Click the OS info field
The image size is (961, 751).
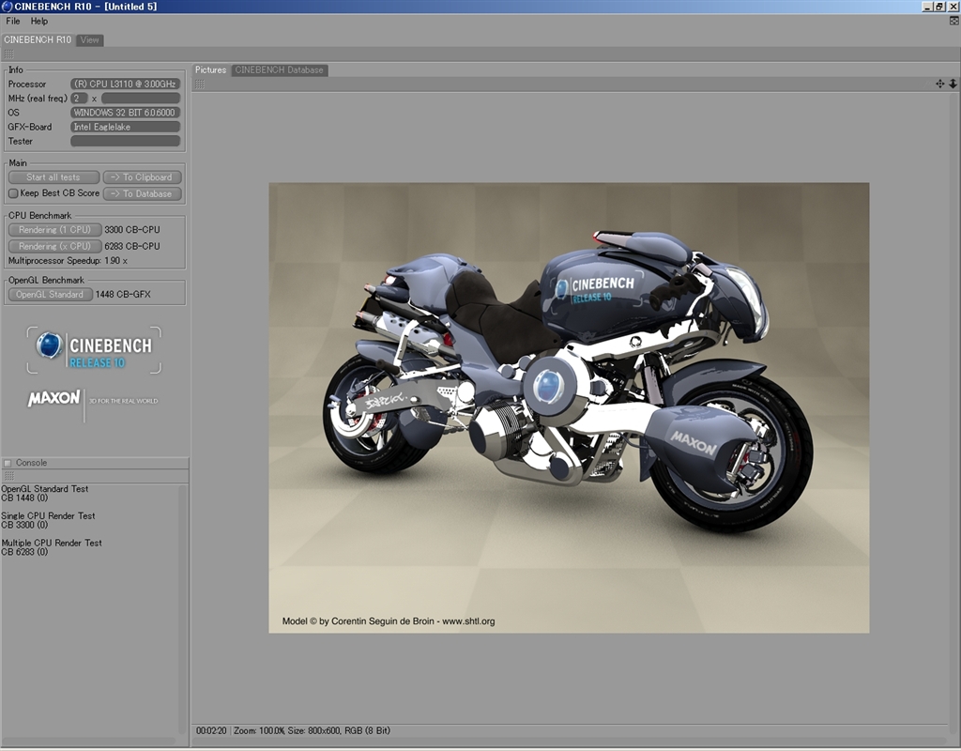point(125,113)
